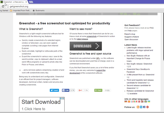Open the FAQ link
Screen dimensions: 164x113
point(152,28)
